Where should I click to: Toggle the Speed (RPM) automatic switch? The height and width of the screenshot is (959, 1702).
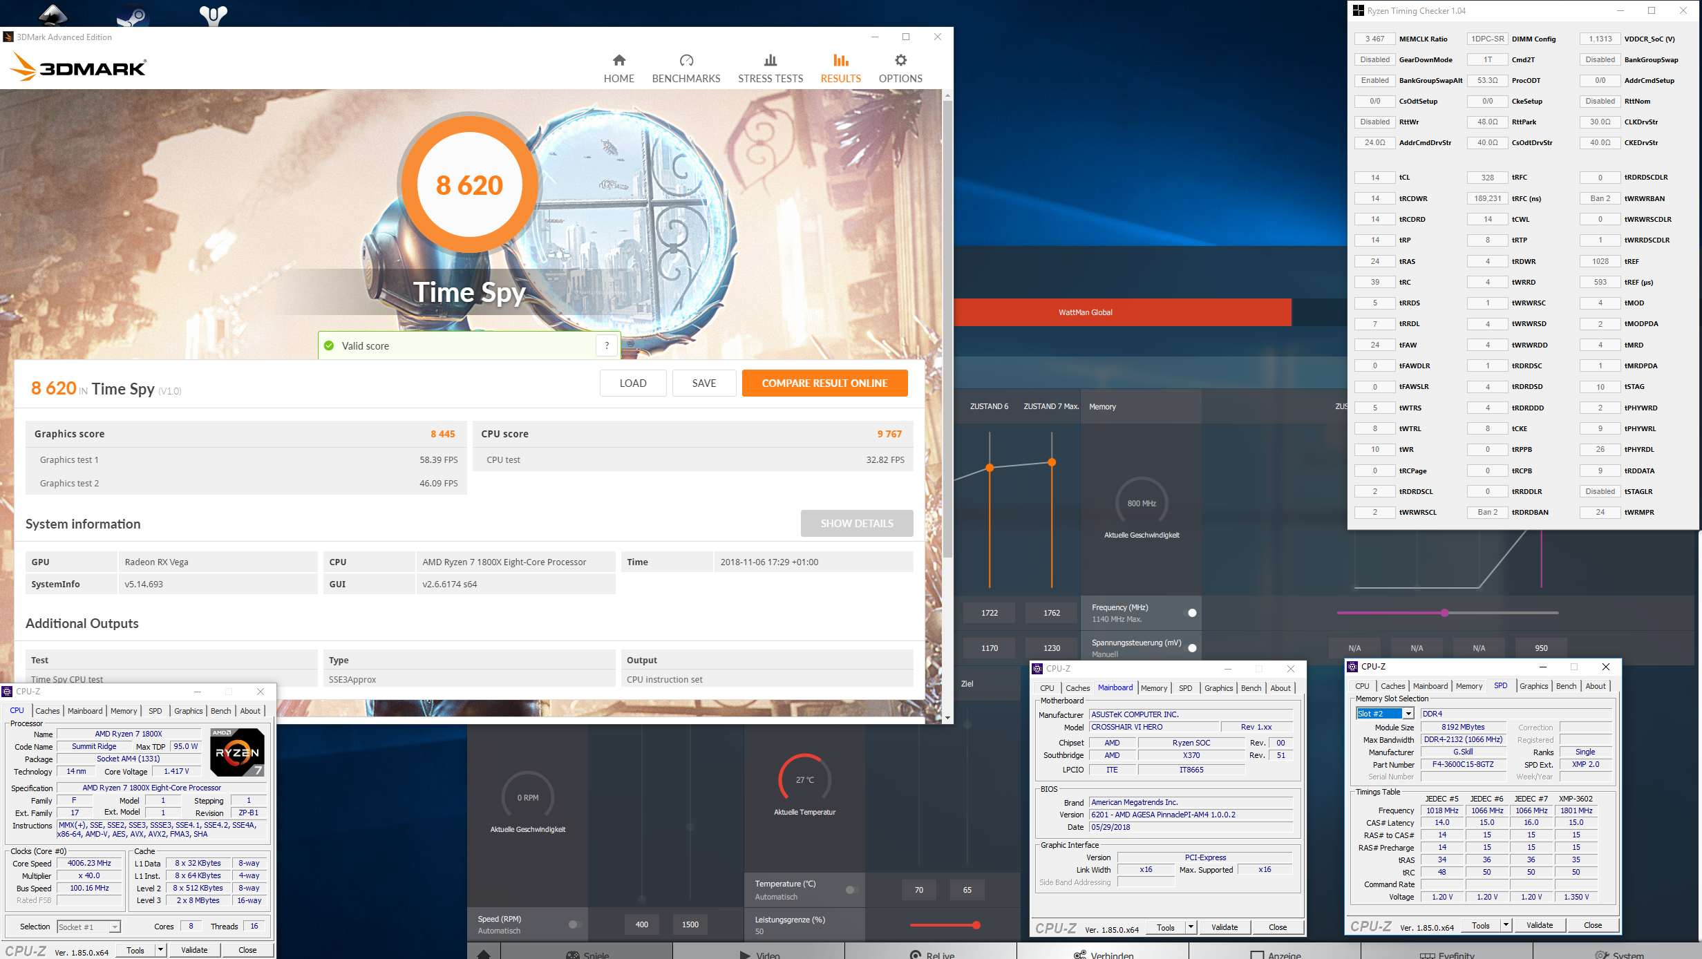click(574, 924)
